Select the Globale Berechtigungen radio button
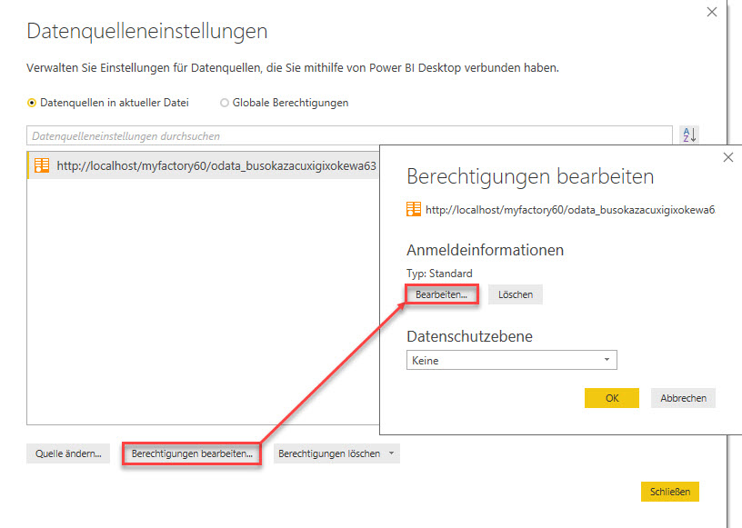The width and height of the screenshot is (742, 528). click(x=225, y=103)
